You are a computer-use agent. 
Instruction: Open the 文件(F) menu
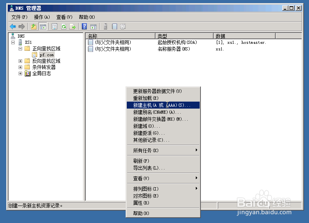tap(19, 17)
